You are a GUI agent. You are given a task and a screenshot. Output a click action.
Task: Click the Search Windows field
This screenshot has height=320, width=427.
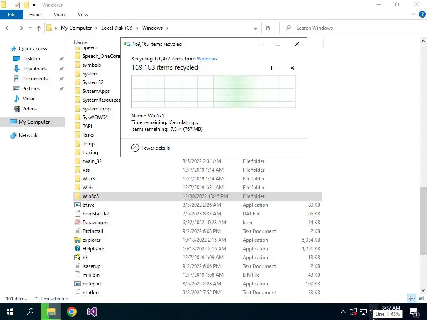click(351, 28)
